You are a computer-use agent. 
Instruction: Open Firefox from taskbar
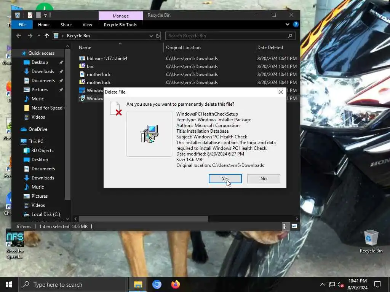point(175,284)
